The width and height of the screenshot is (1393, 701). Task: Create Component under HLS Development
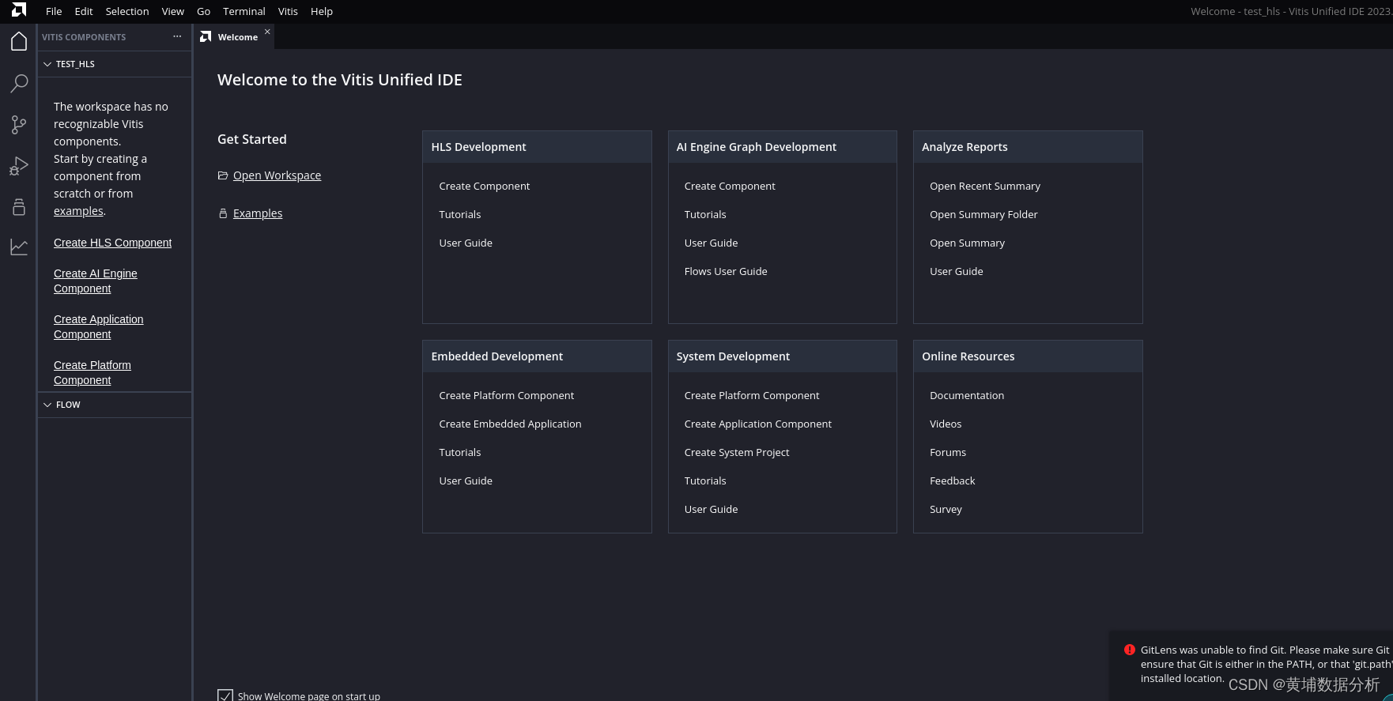[x=485, y=186]
